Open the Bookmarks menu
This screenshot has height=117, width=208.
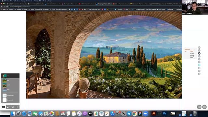[29, 1]
